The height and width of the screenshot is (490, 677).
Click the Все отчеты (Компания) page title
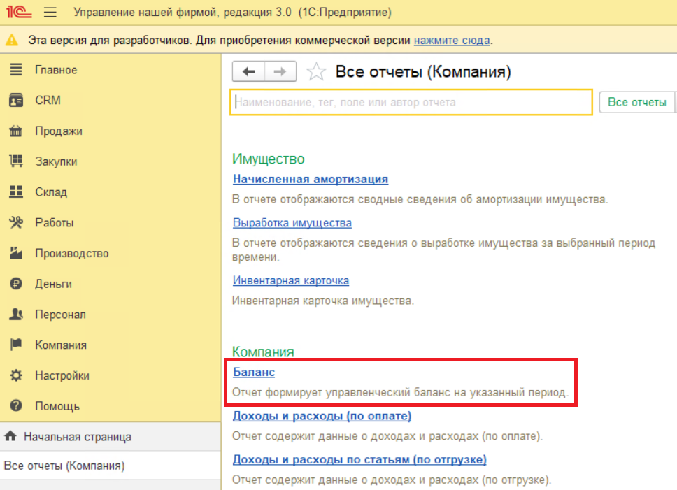(423, 71)
